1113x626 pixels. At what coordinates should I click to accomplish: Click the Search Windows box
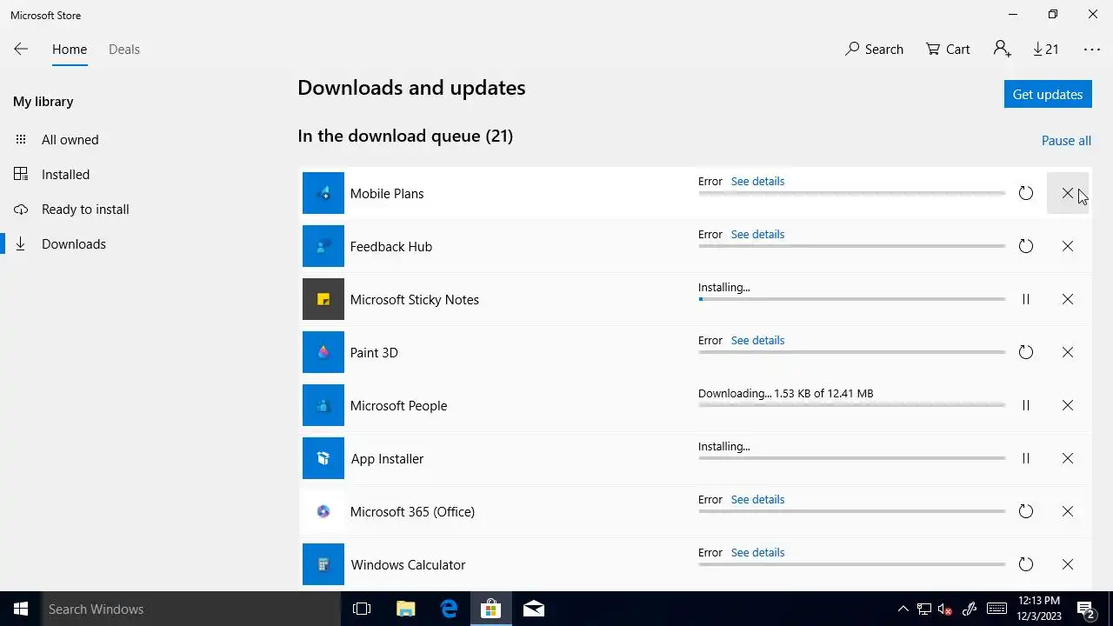[x=191, y=609]
